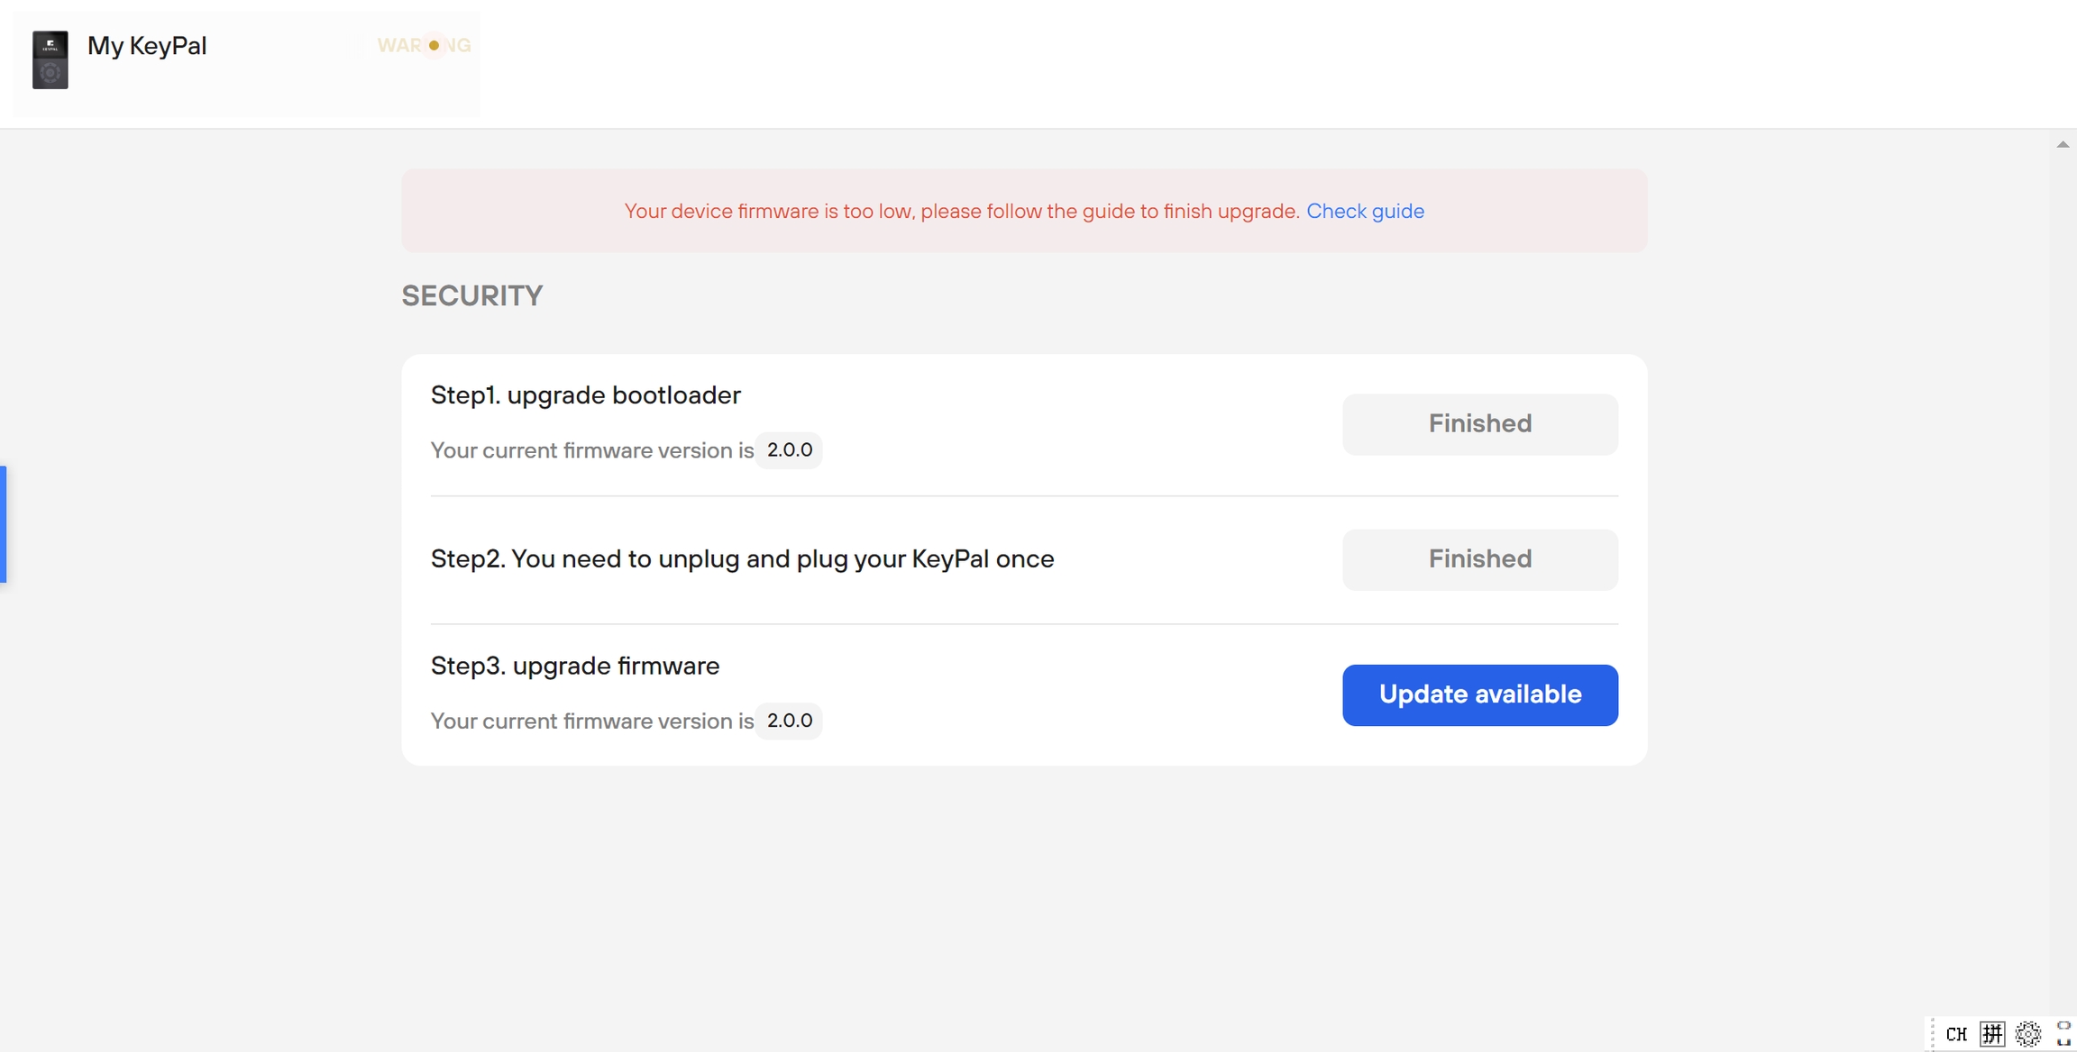This screenshot has height=1052, width=2077.
Task: Switch the CH input language indicator
Action: [1956, 1034]
